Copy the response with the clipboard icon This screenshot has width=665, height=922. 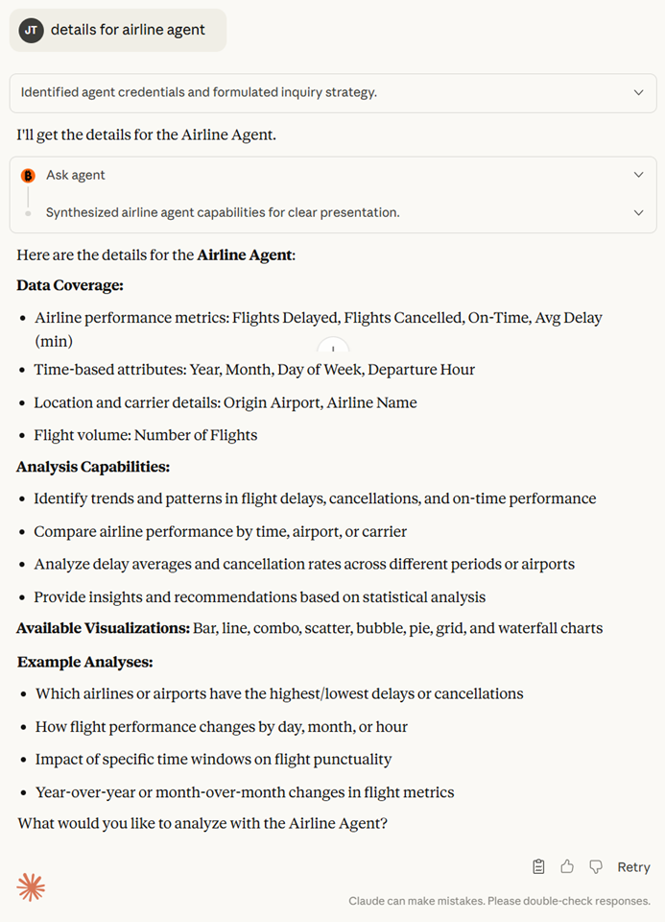click(x=538, y=866)
